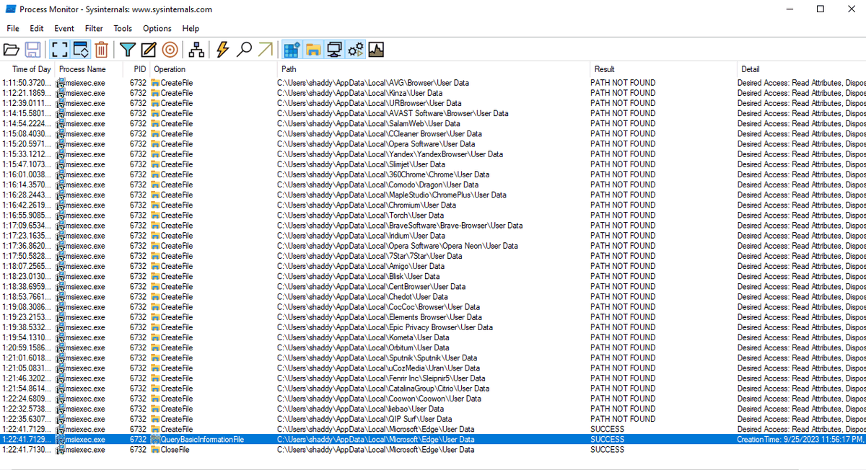Click the QueryBasicInformationFile operation icon

pyautogui.click(x=154, y=440)
